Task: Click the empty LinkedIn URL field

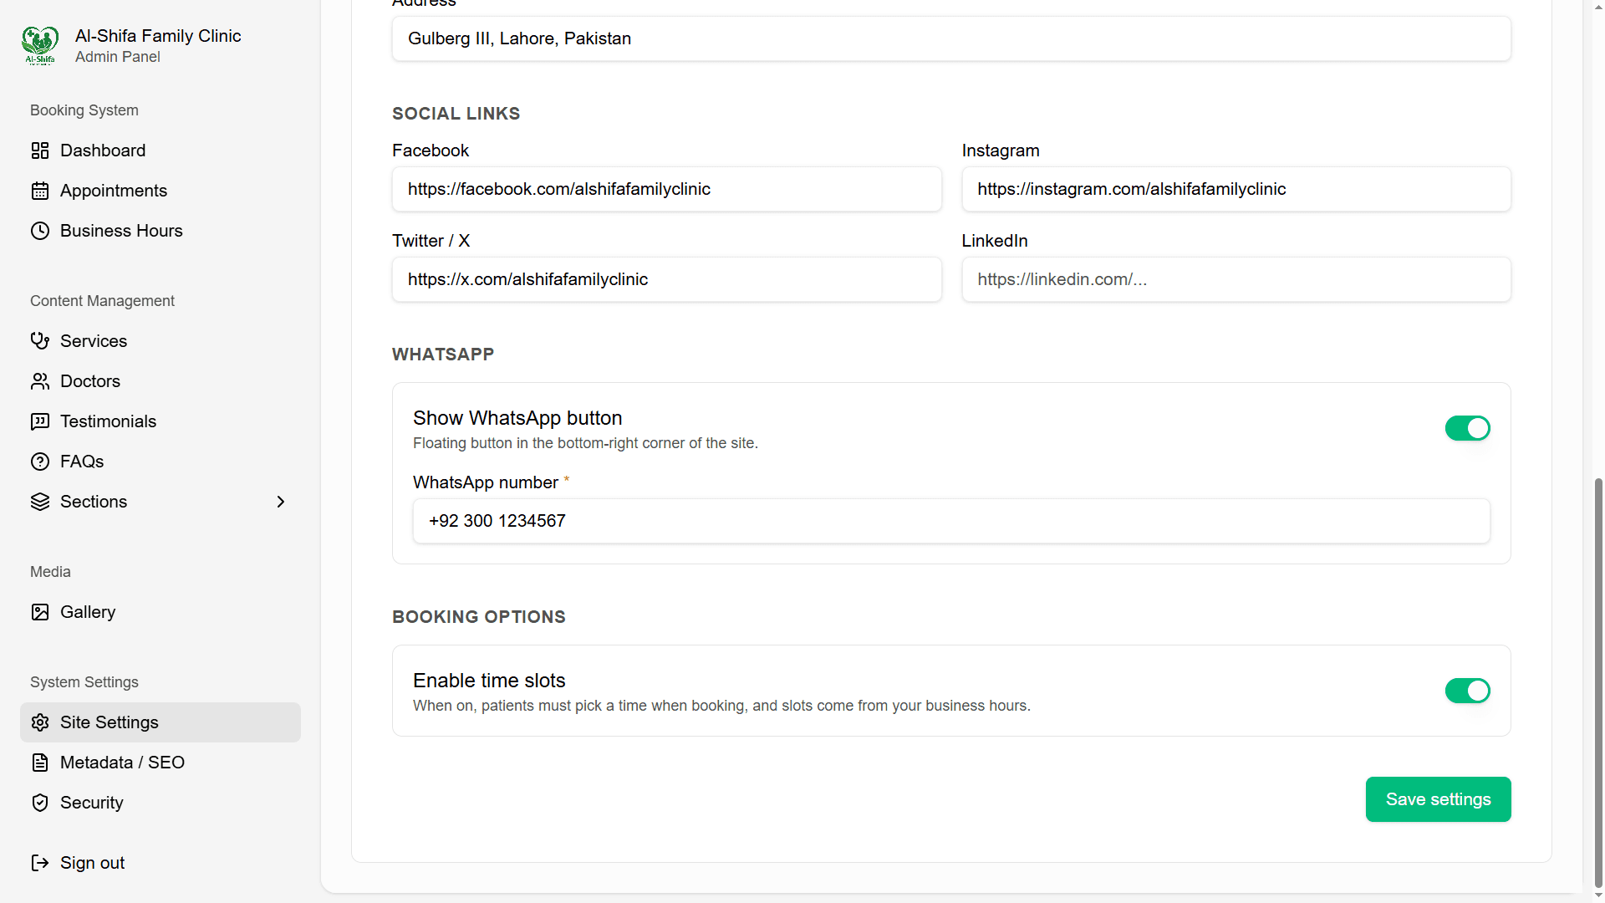Action: pyautogui.click(x=1236, y=279)
